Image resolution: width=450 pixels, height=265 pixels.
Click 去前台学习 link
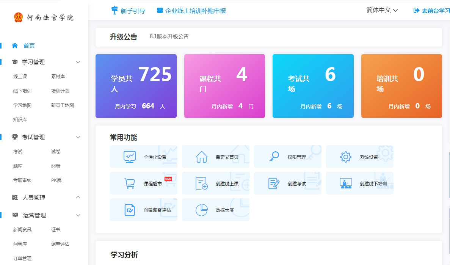click(436, 11)
